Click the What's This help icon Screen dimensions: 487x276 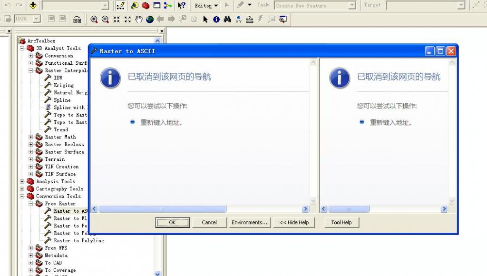pyautogui.click(x=181, y=5)
